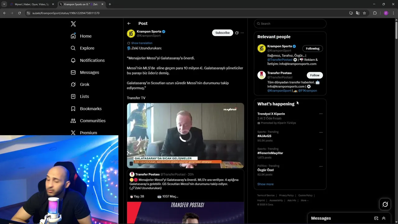
Task: Open the post's three-dot more menu
Action: click(x=242, y=33)
